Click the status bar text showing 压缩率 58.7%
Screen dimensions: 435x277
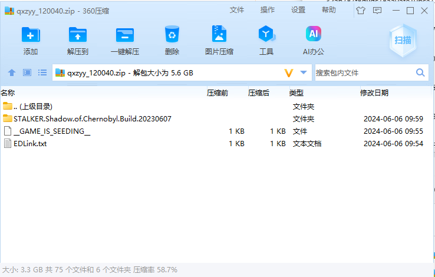tap(155, 270)
